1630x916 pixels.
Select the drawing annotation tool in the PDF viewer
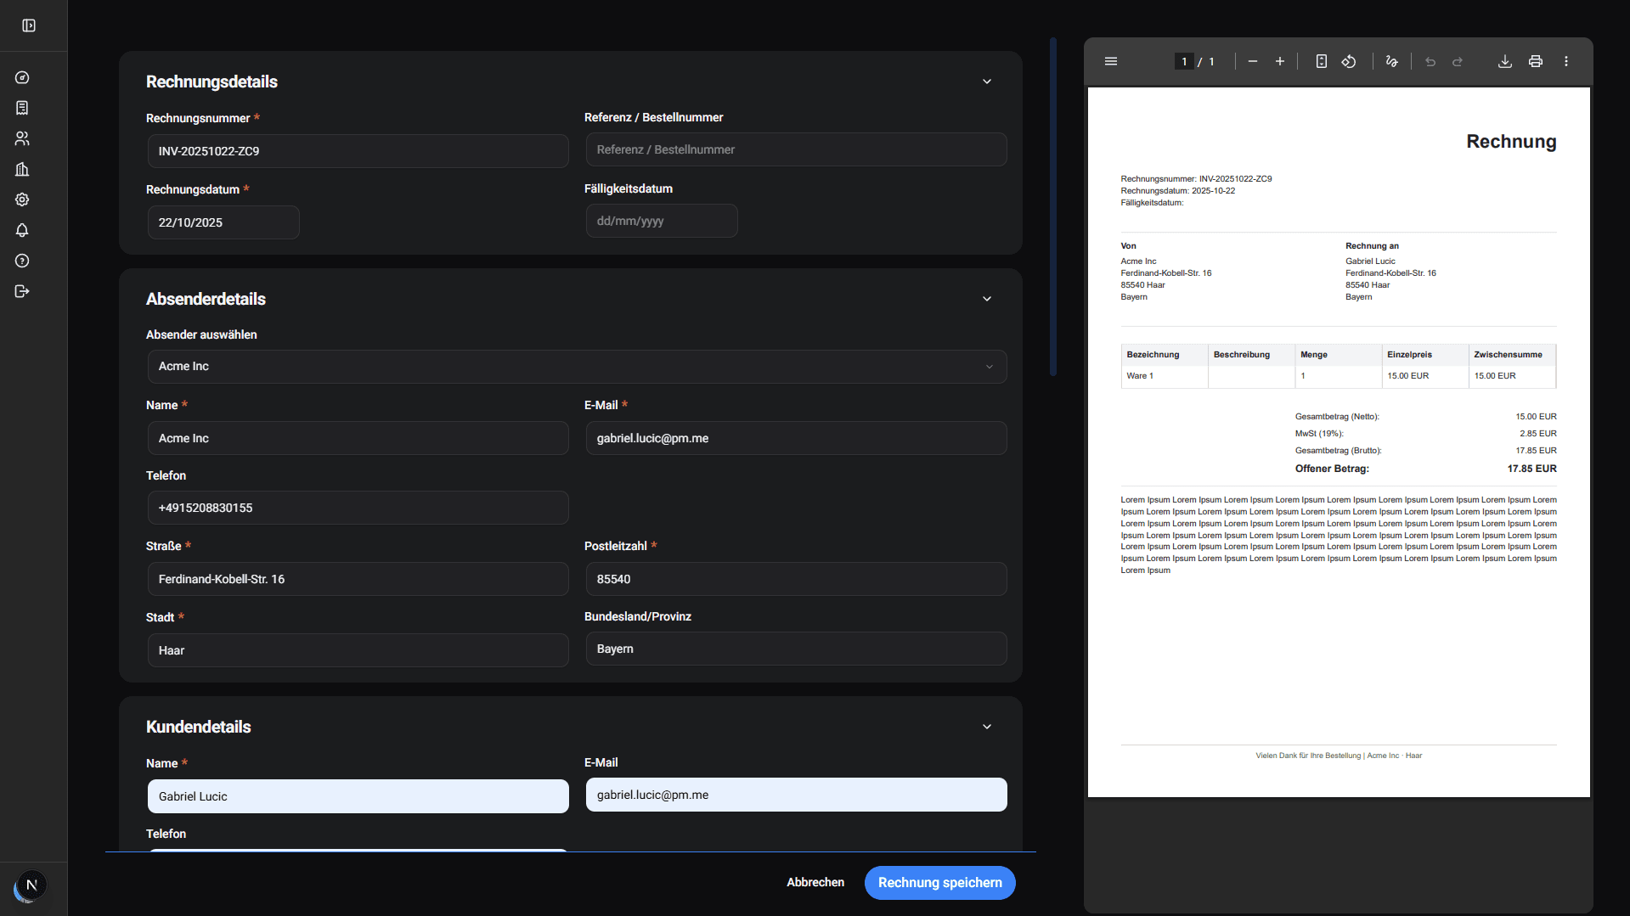pos(1392,61)
